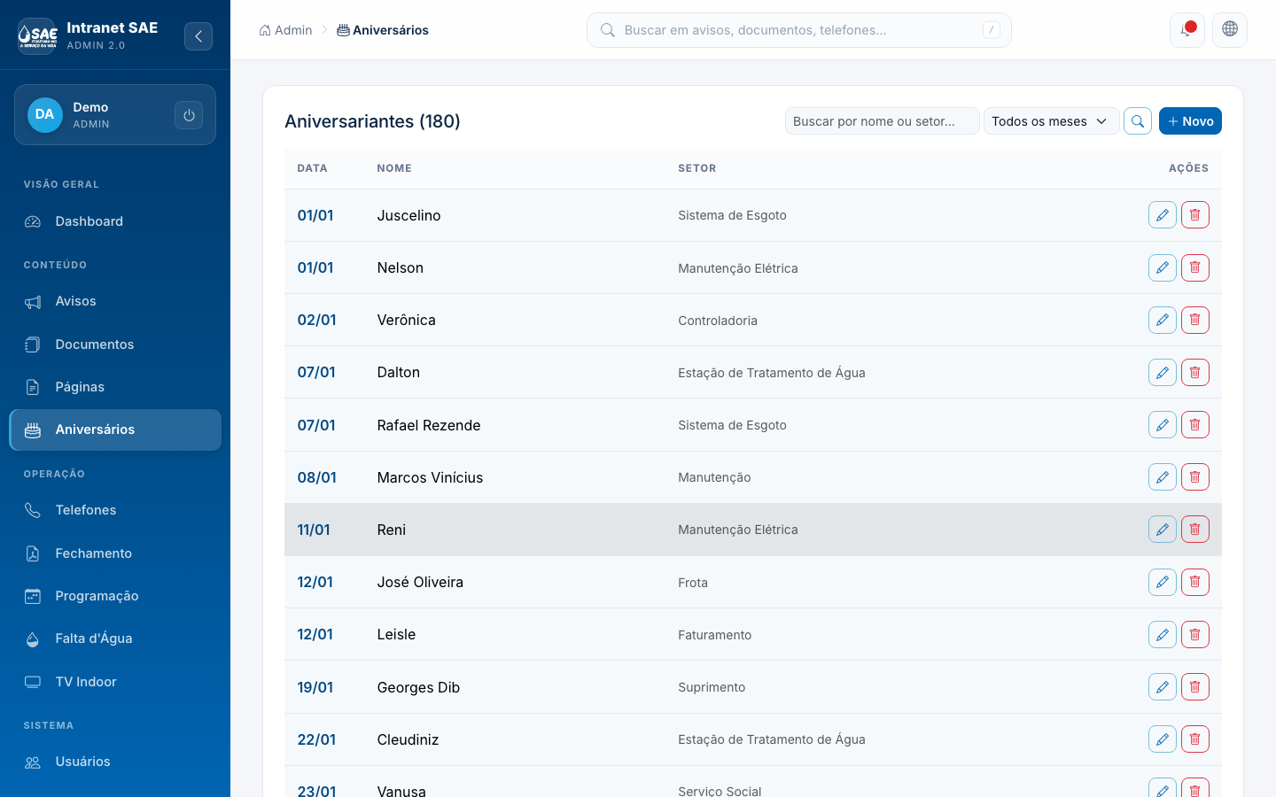This screenshot has height=797, width=1276.
Task: Click the Demo admin user card
Action: (x=115, y=115)
